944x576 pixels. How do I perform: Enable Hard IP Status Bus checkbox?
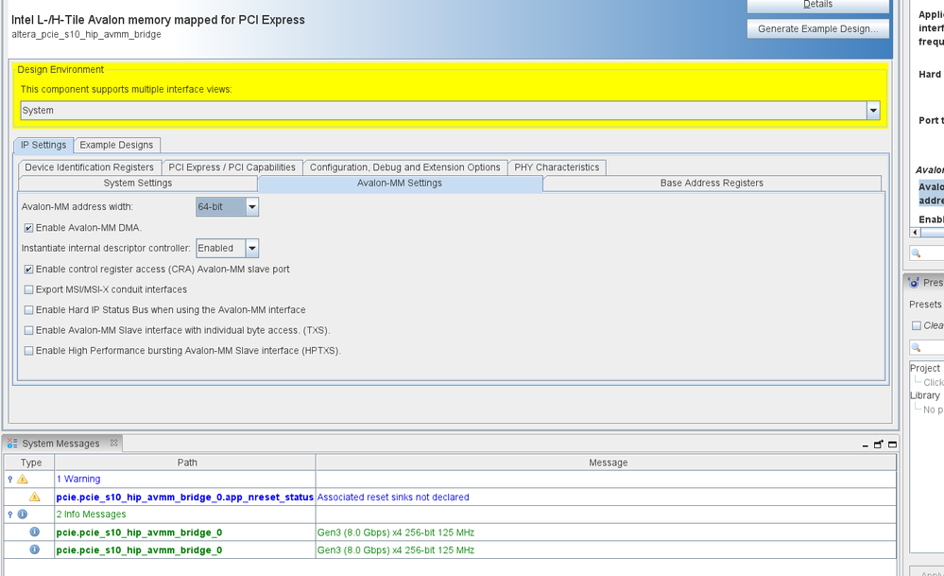click(28, 310)
